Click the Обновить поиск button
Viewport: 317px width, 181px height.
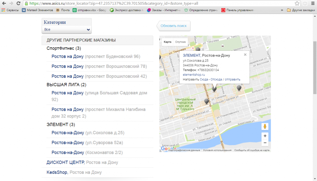coord(174,26)
